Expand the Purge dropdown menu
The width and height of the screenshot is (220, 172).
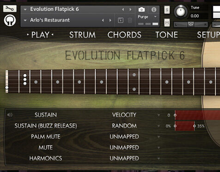tap(155, 17)
